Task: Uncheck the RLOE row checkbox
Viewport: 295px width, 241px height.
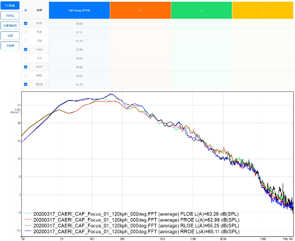Action: click(25, 67)
